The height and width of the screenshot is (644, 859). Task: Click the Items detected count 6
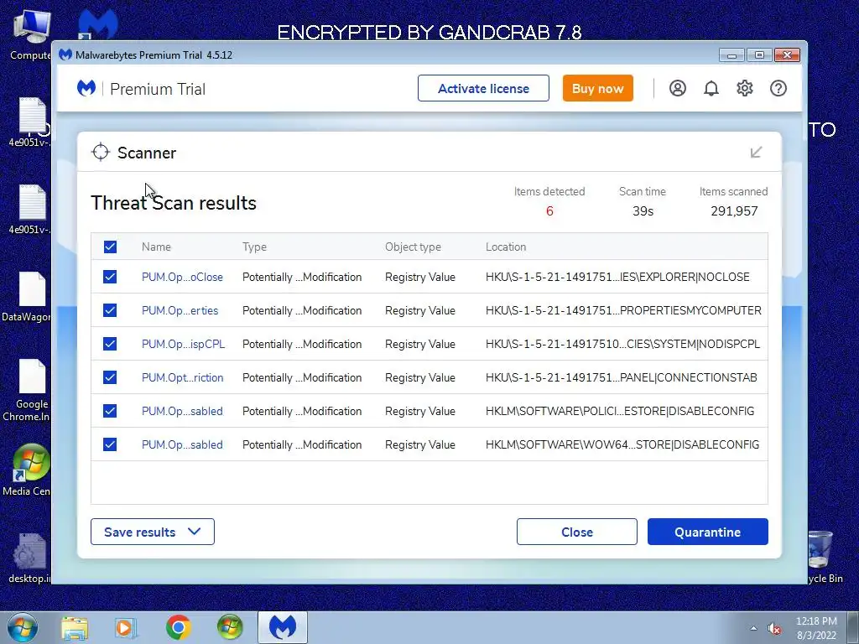(549, 210)
